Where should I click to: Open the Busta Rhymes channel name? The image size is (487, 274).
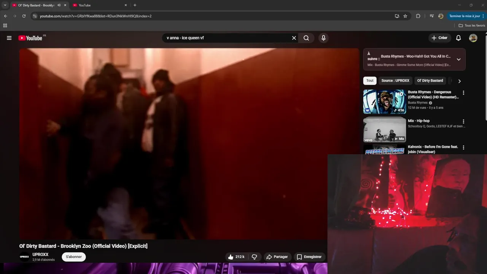tap(418, 103)
